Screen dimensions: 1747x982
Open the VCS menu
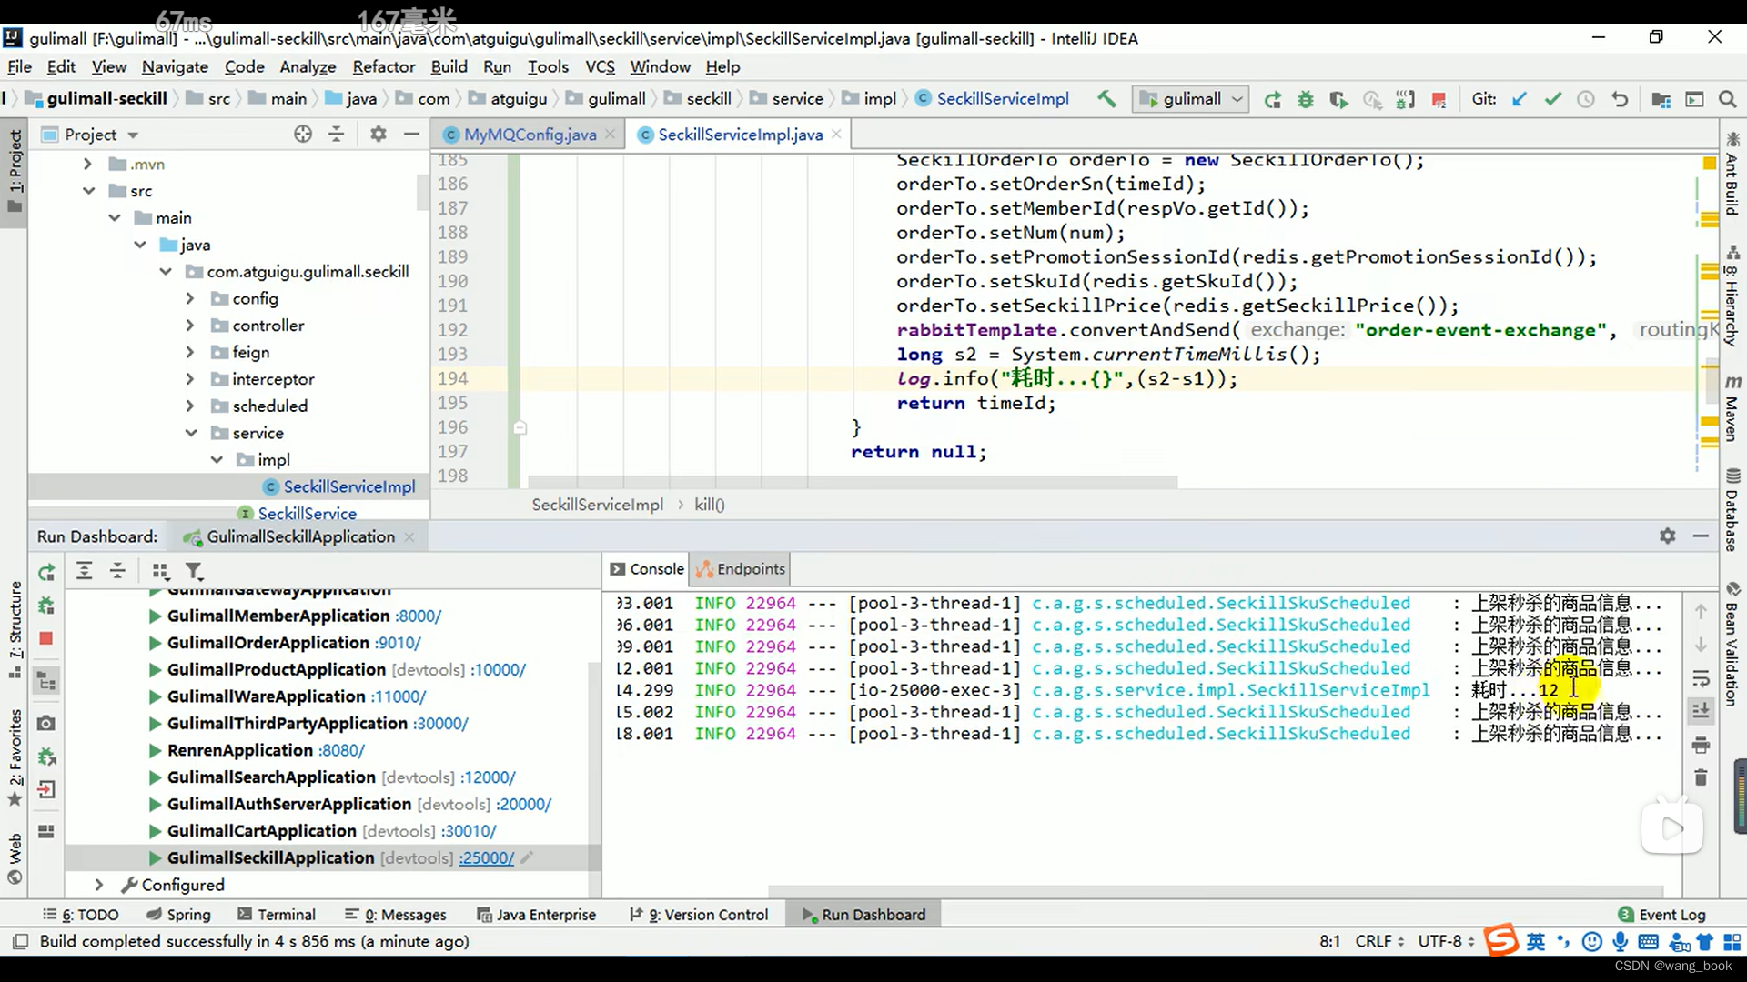(600, 67)
